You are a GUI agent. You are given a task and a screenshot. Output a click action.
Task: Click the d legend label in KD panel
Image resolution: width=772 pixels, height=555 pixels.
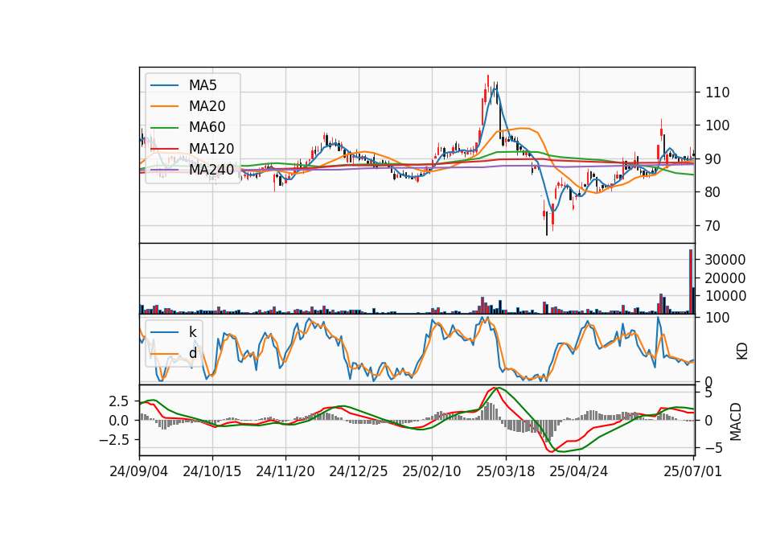click(193, 353)
